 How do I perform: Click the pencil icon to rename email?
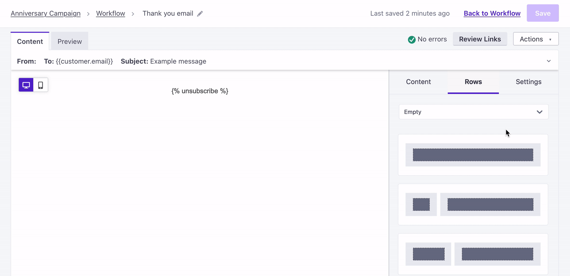200,14
